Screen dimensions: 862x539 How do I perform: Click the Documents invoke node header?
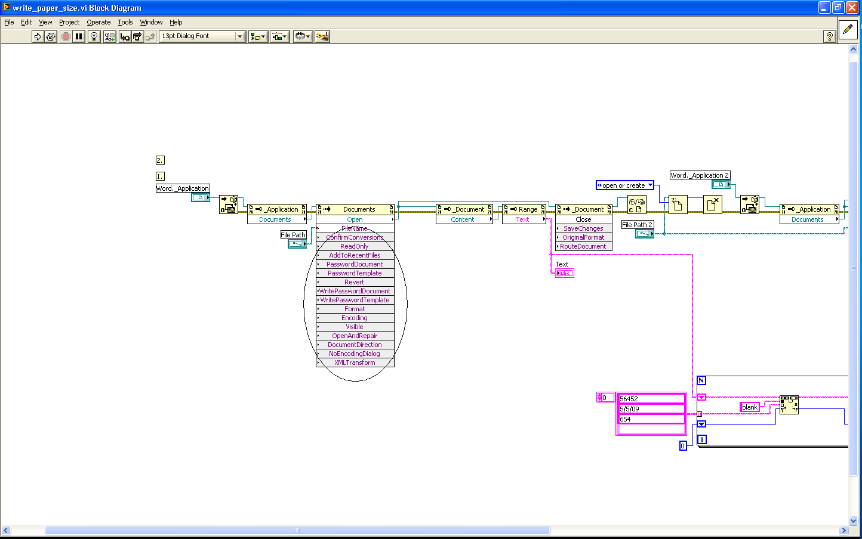click(x=355, y=209)
